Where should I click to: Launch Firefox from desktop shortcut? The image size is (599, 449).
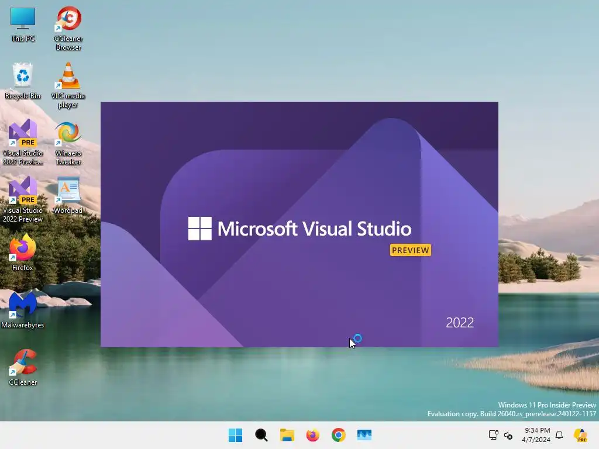coord(23,253)
